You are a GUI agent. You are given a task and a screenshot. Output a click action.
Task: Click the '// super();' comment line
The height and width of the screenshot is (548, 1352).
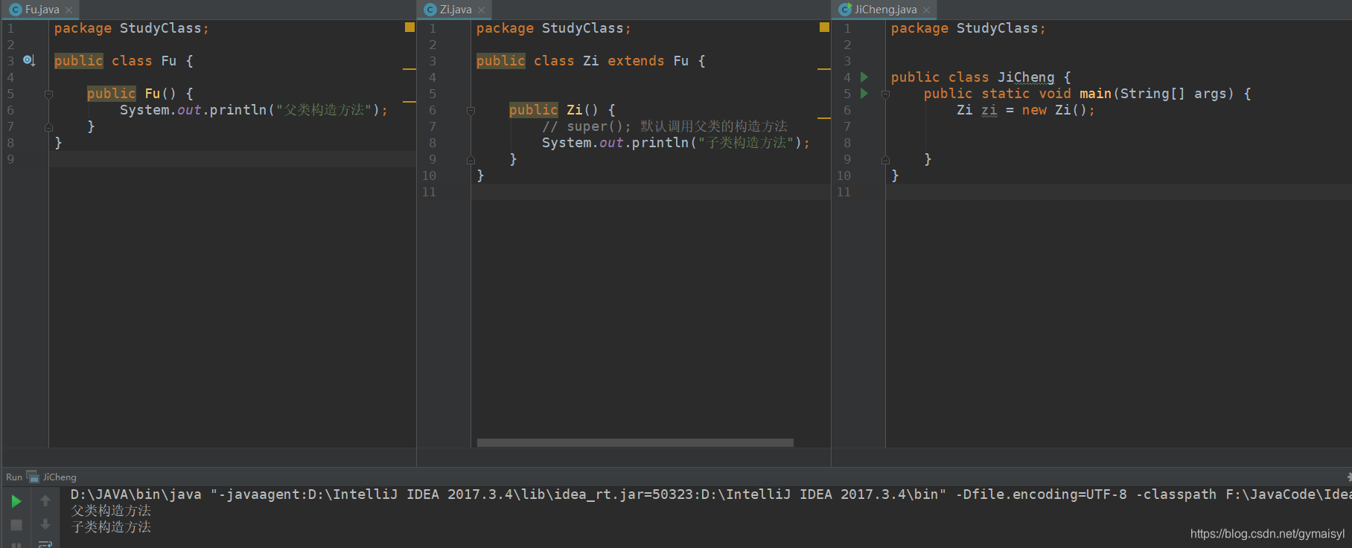(665, 126)
